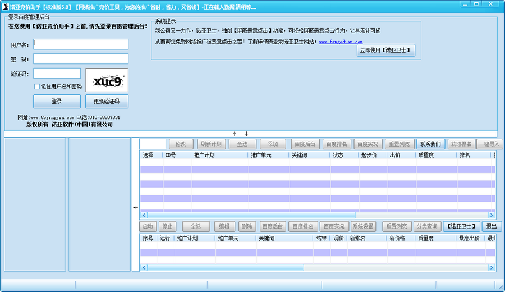505x292 pixels.
Task: Click lower toolbar 百度排名 button
Action: pyautogui.click(x=303, y=226)
